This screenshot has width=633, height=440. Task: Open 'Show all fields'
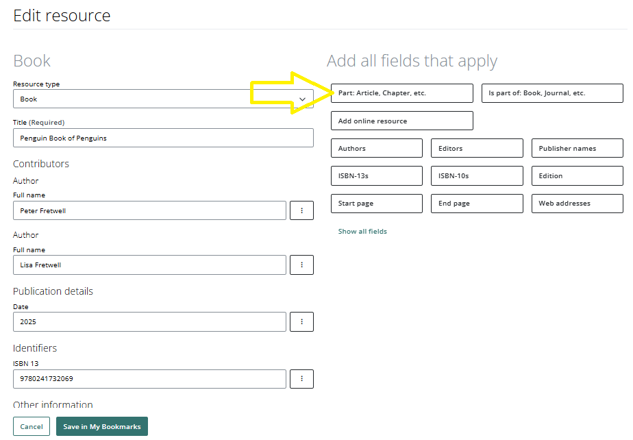coord(362,232)
